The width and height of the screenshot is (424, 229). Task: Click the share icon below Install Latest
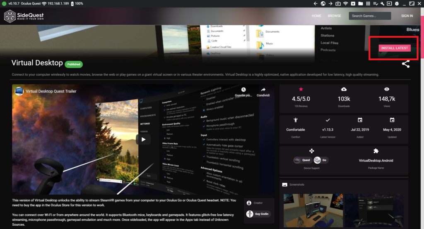click(x=405, y=64)
